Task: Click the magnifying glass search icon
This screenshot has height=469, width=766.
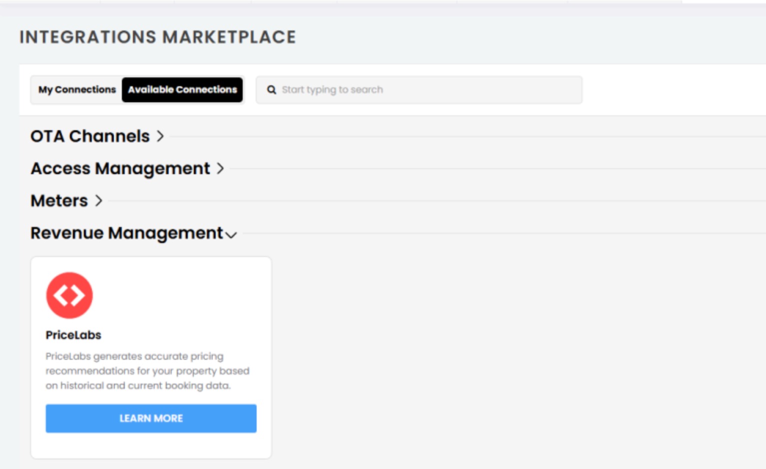Action: coord(272,90)
